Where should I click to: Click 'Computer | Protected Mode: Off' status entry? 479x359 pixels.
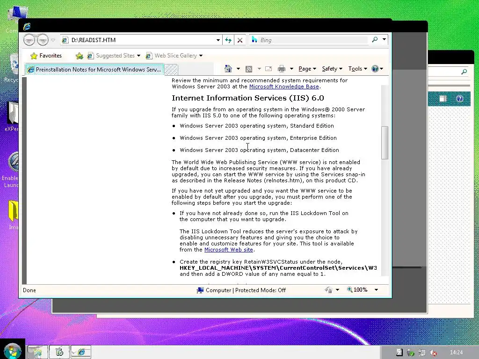click(241, 290)
